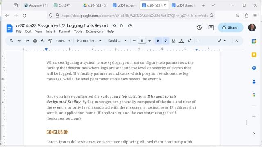Open Firefox application menu
The width and height of the screenshot is (262, 147).
point(255,16)
